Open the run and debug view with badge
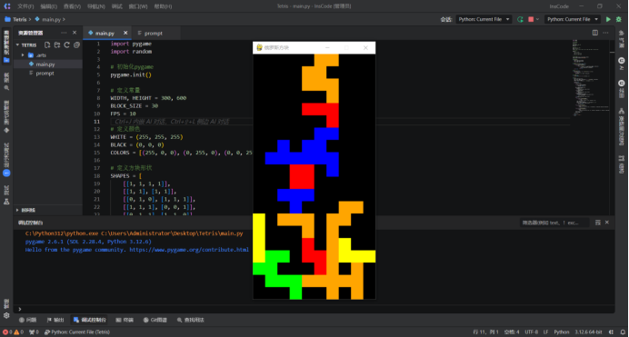 (6, 173)
